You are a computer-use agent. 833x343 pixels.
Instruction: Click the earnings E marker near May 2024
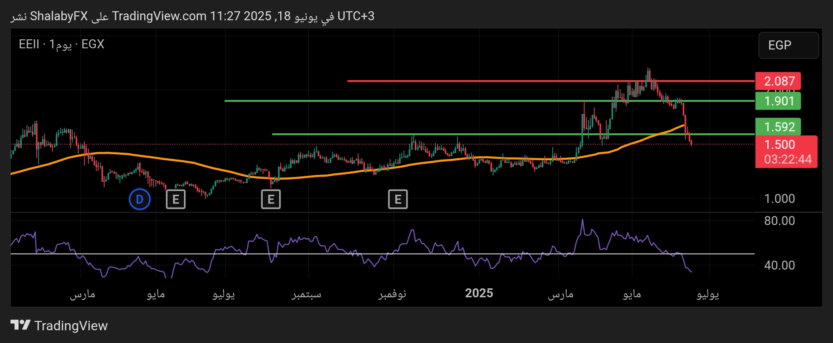coord(176,199)
